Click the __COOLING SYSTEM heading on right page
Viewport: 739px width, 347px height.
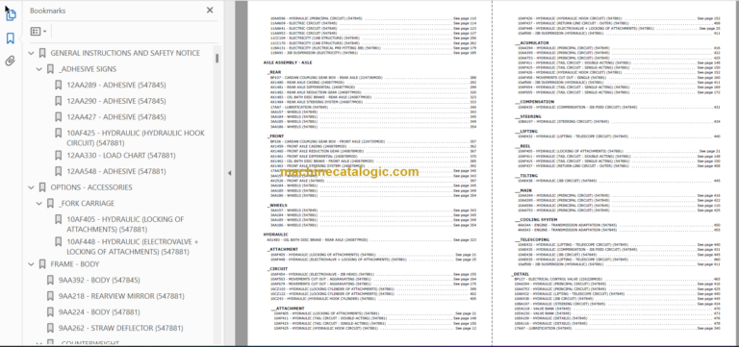pos(536,220)
